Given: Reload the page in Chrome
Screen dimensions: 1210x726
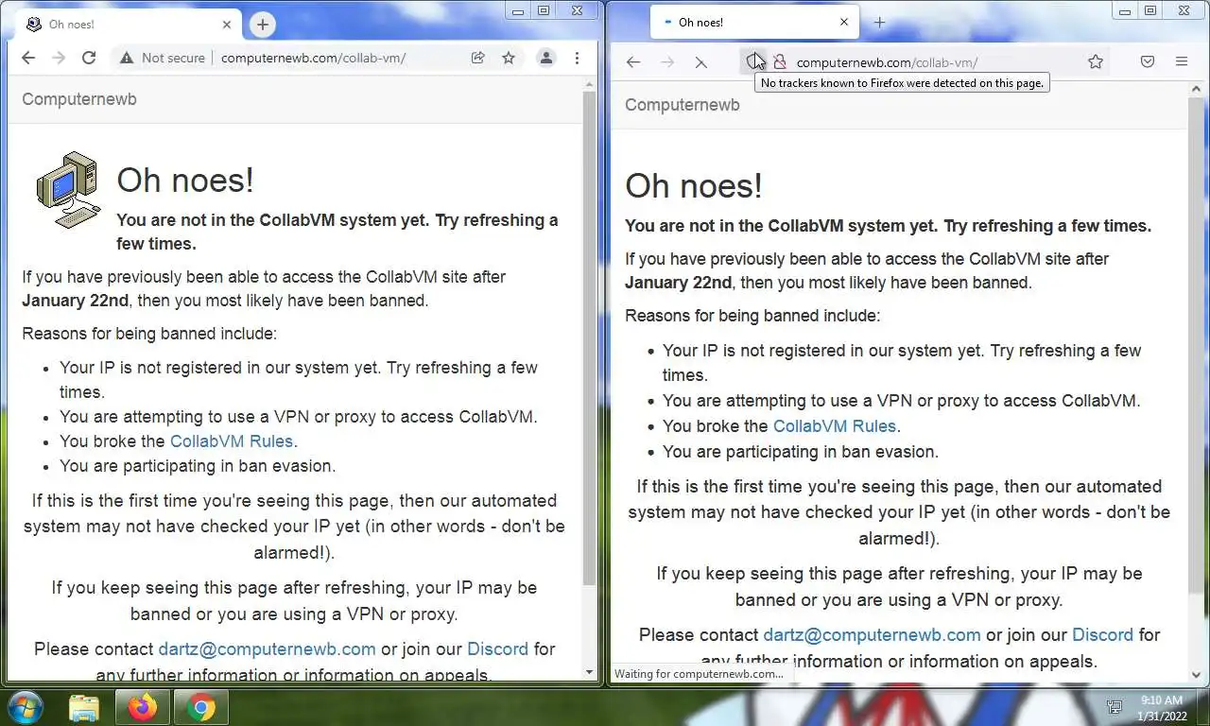Looking at the screenshot, I should (89, 58).
